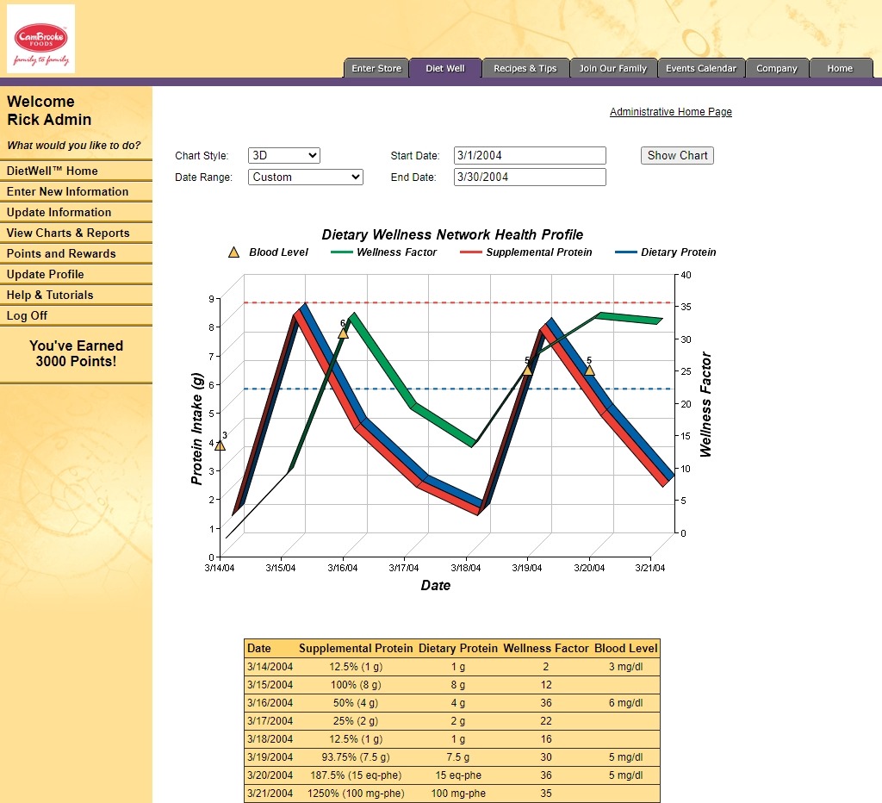Choose Enter New Information from sidebar
The image size is (882, 803).
67,191
